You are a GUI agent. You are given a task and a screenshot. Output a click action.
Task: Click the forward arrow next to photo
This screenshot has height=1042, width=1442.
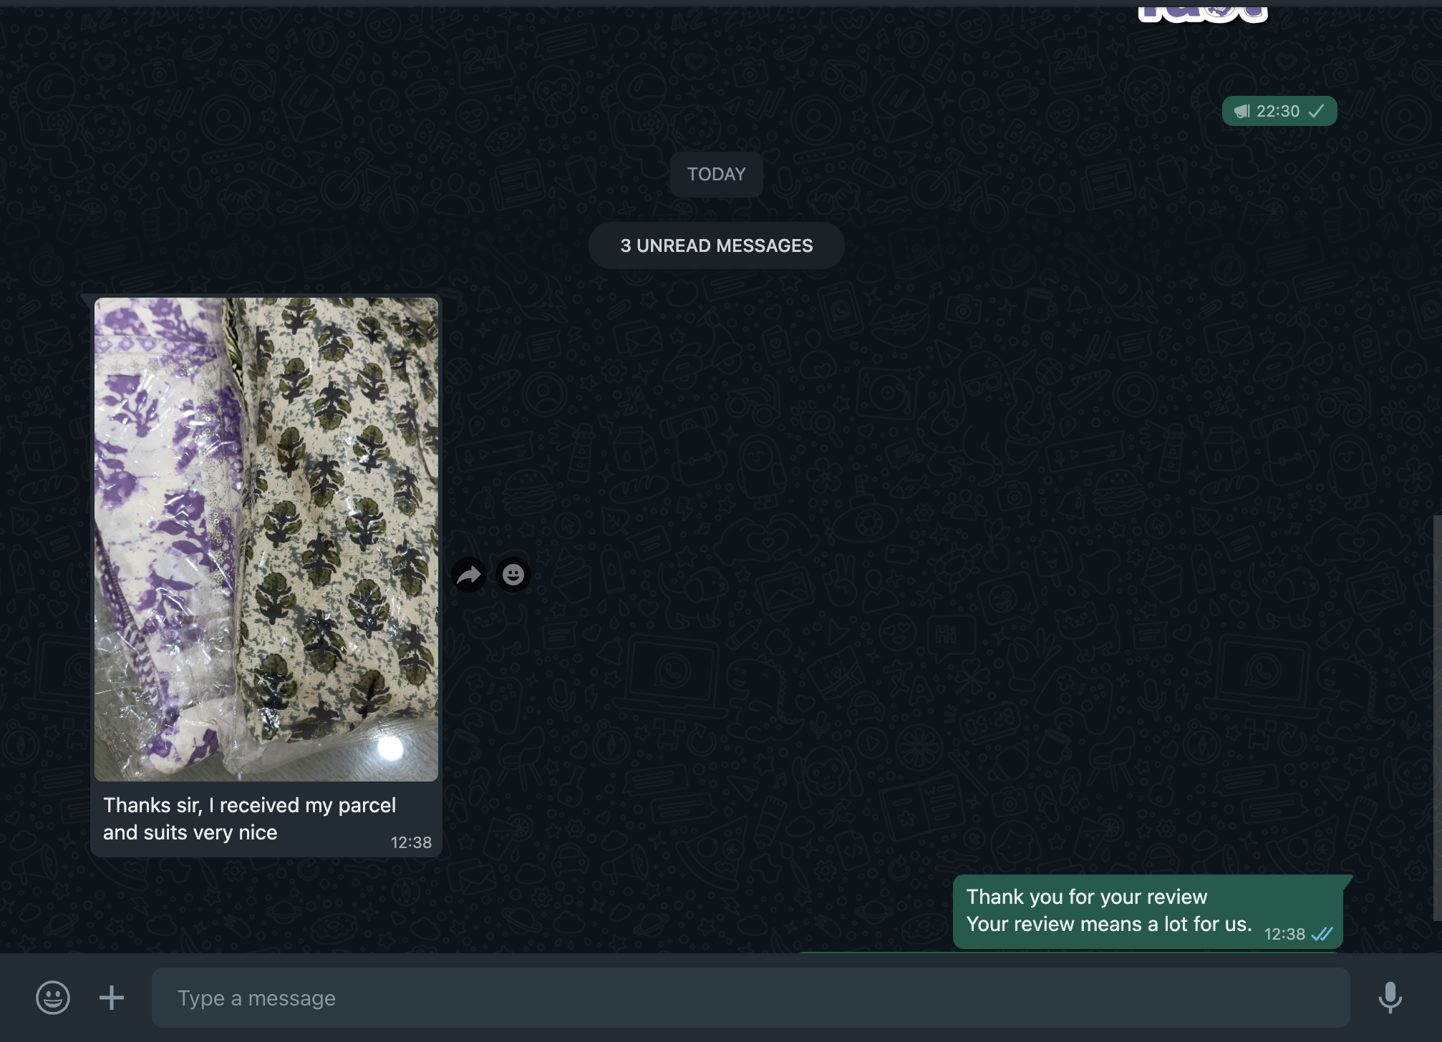click(469, 575)
